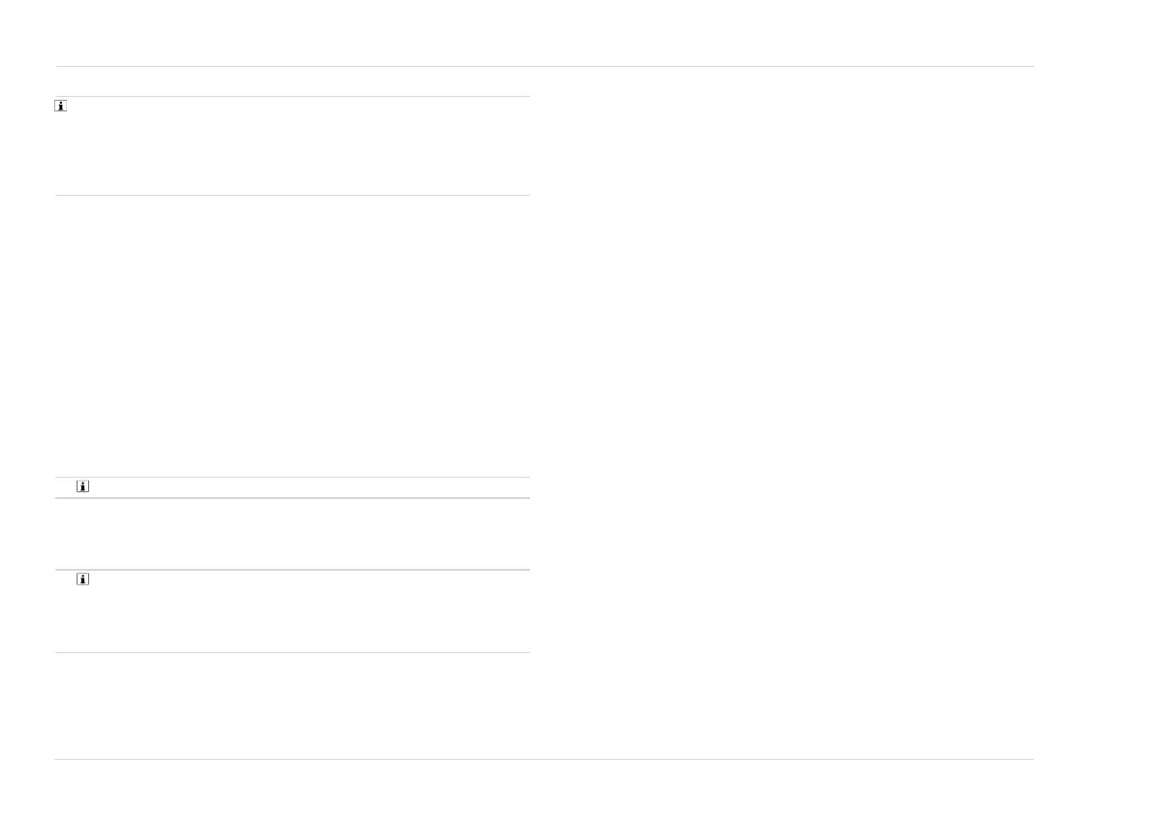Click the bottom info icon in the lowest box
Image resolution: width=1153 pixels, height=814 pixels.
[82, 579]
